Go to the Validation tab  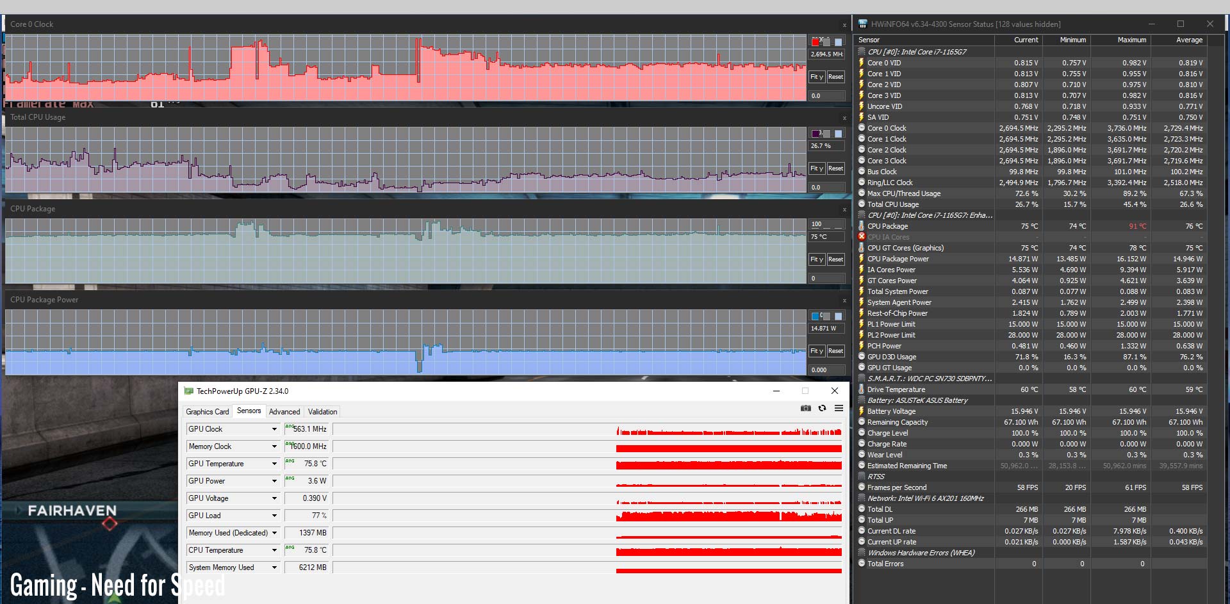point(322,412)
